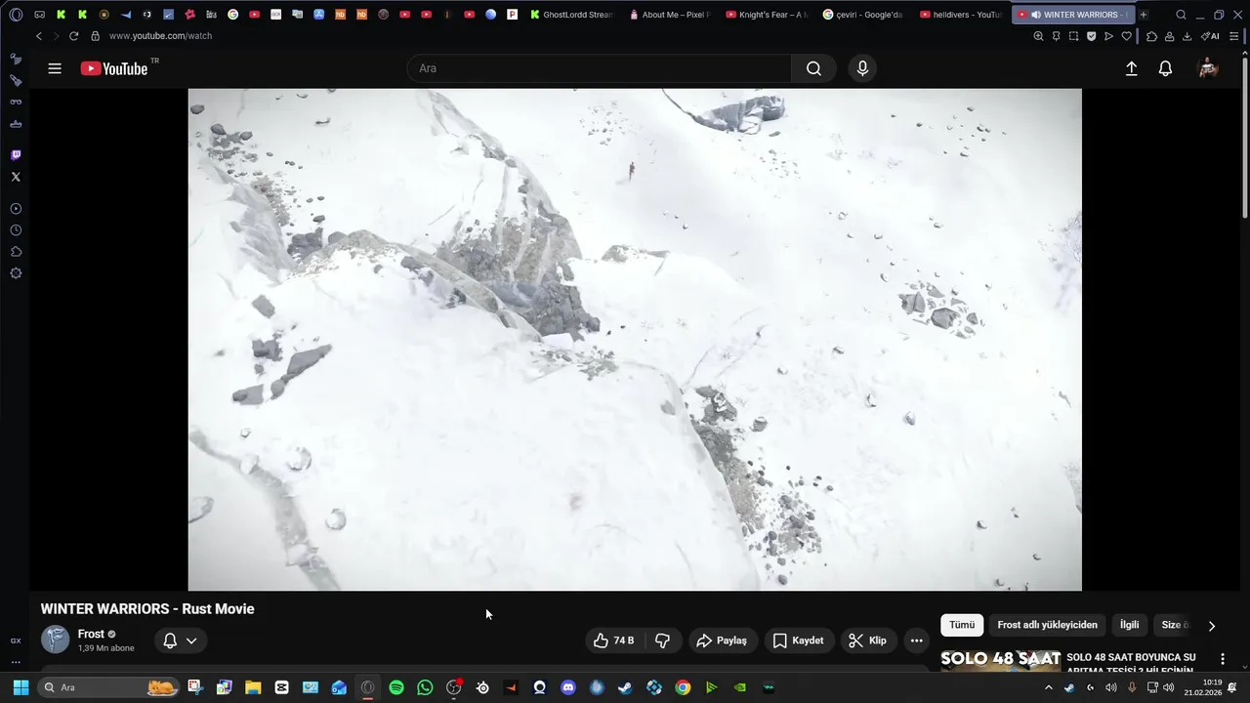The height and width of the screenshot is (703, 1250).
Task: Open X (Twitter) in the Opera sidebar
Action: [16, 177]
